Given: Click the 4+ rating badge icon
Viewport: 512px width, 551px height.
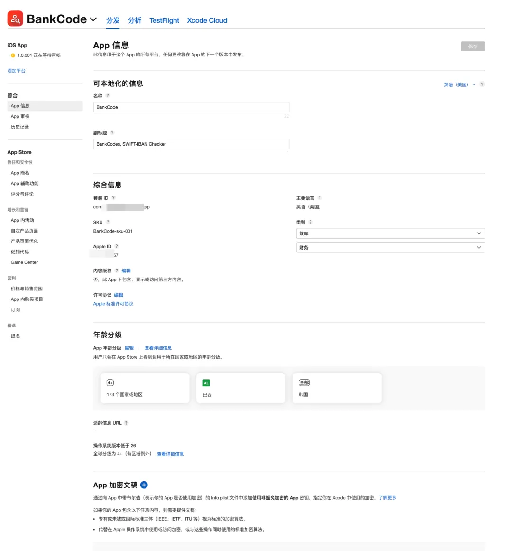Looking at the screenshot, I should coord(110,383).
